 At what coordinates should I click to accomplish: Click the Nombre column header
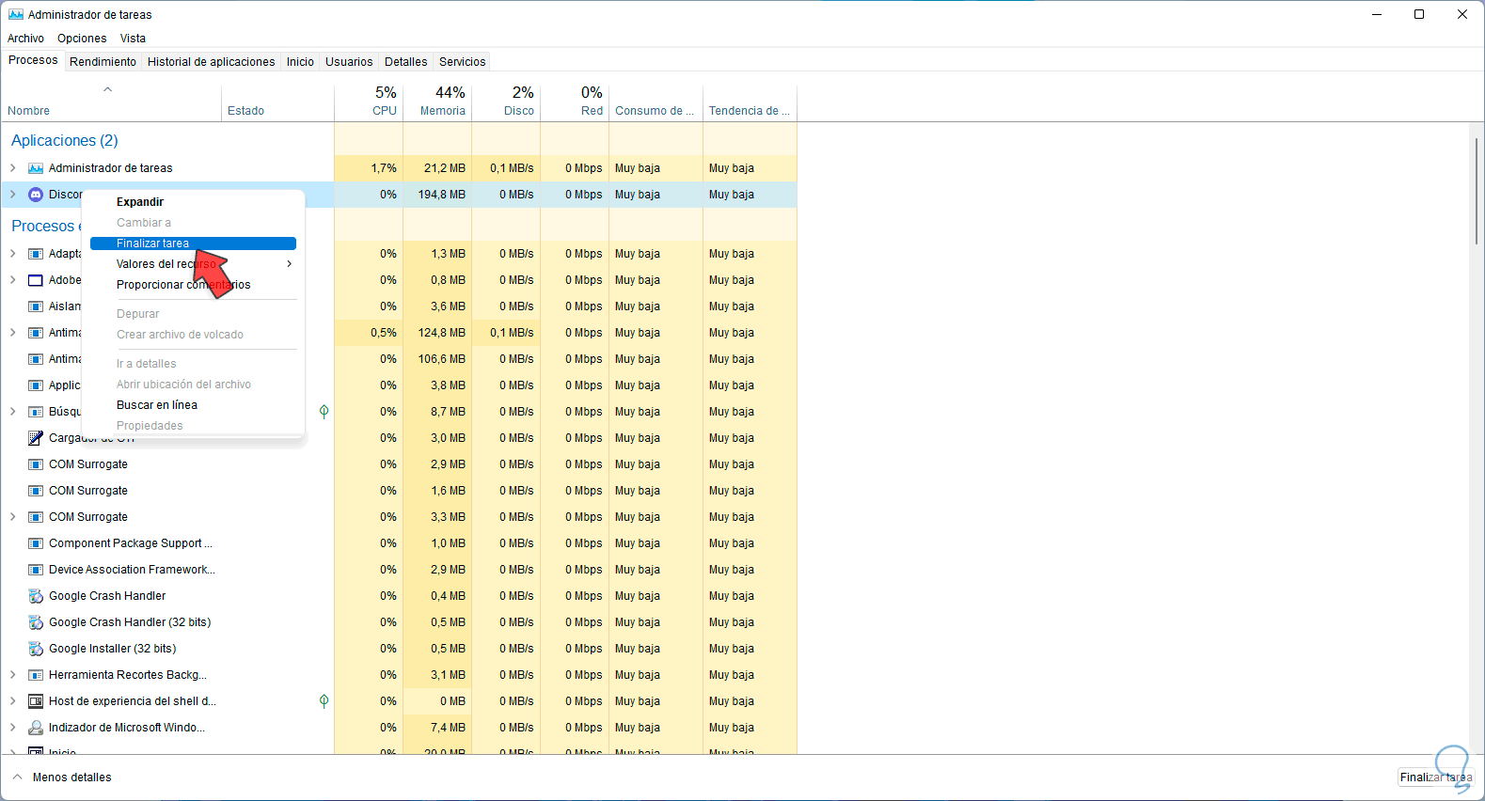click(111, 102)
